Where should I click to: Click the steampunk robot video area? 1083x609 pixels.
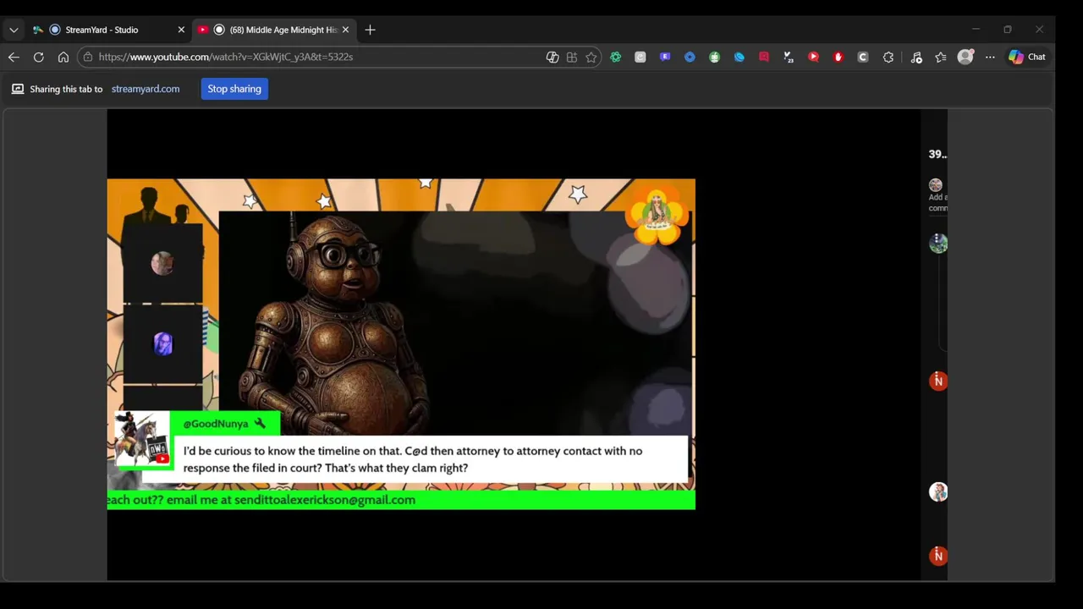[x=455, y=322]
